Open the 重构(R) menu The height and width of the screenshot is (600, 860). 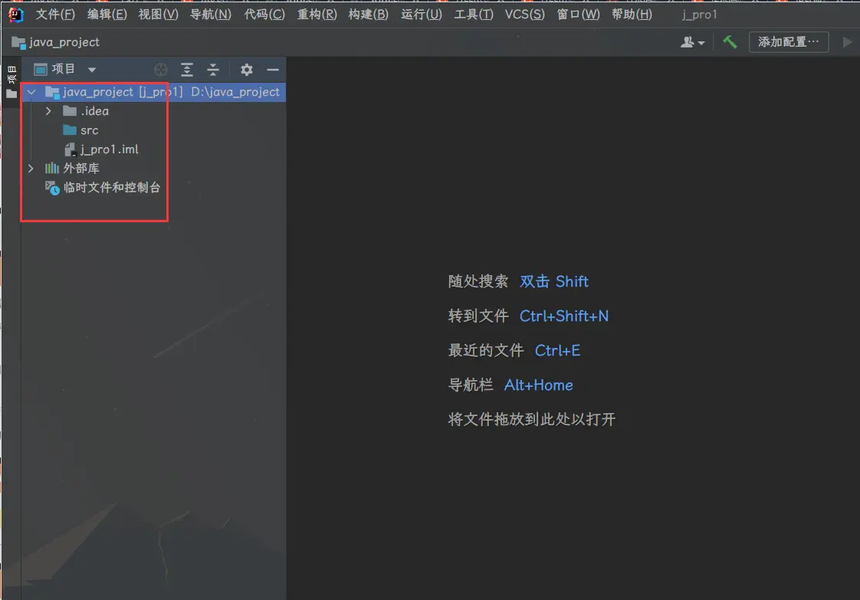click(x=317, y=15)
